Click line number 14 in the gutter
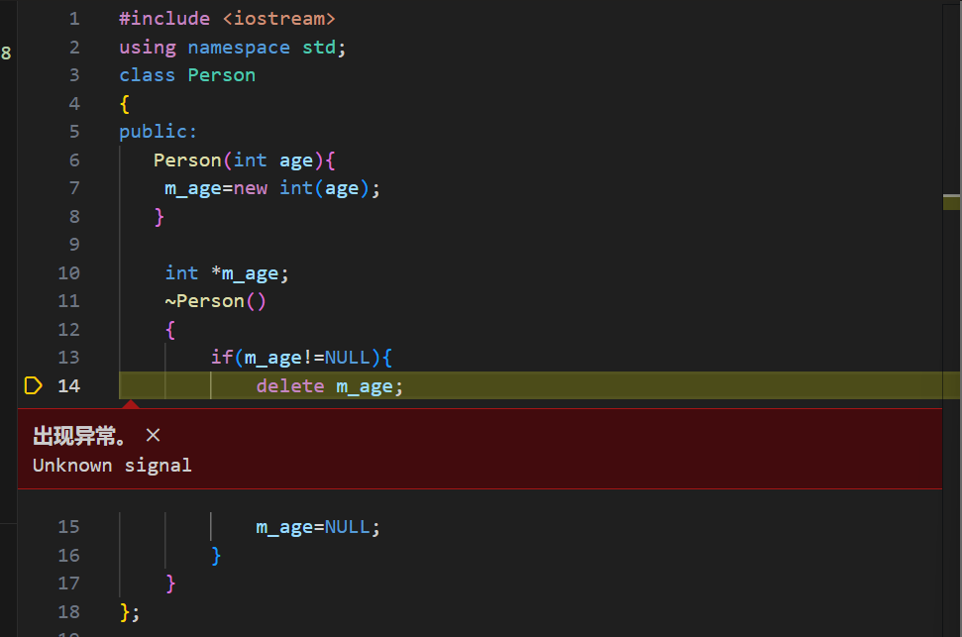 [68, 385]
